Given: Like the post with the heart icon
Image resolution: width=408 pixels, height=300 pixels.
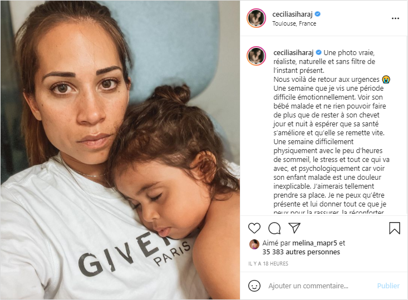Looking at the screenshot, I should (254, 228).
